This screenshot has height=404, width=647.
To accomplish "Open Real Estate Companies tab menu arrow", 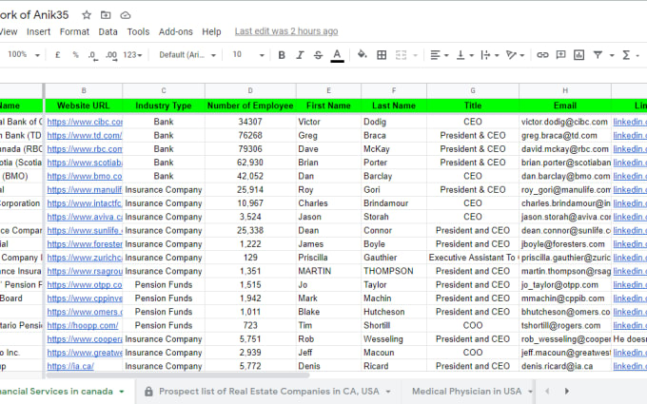I will coord(388,392).
